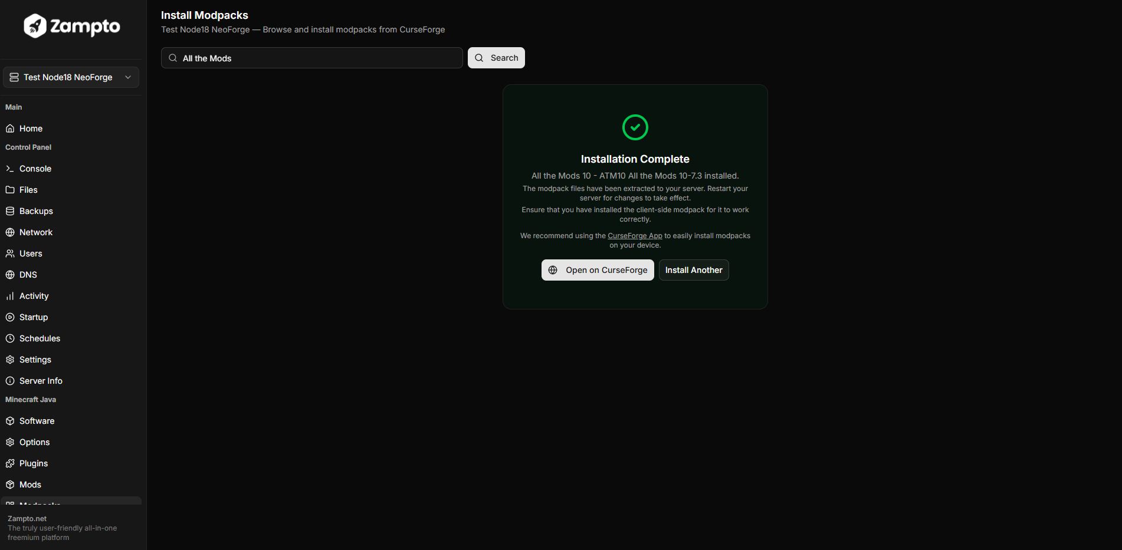Click the Plugins puzzle icon
The image size is (1122, 550).
tap(10, 463)
